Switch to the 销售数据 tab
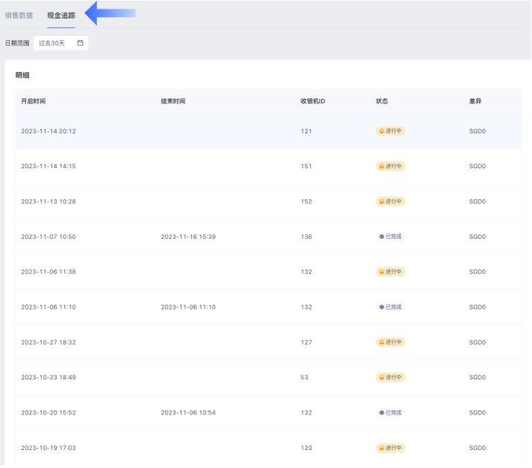The height and width of the screenshot is (468, 532). point(19,15)
